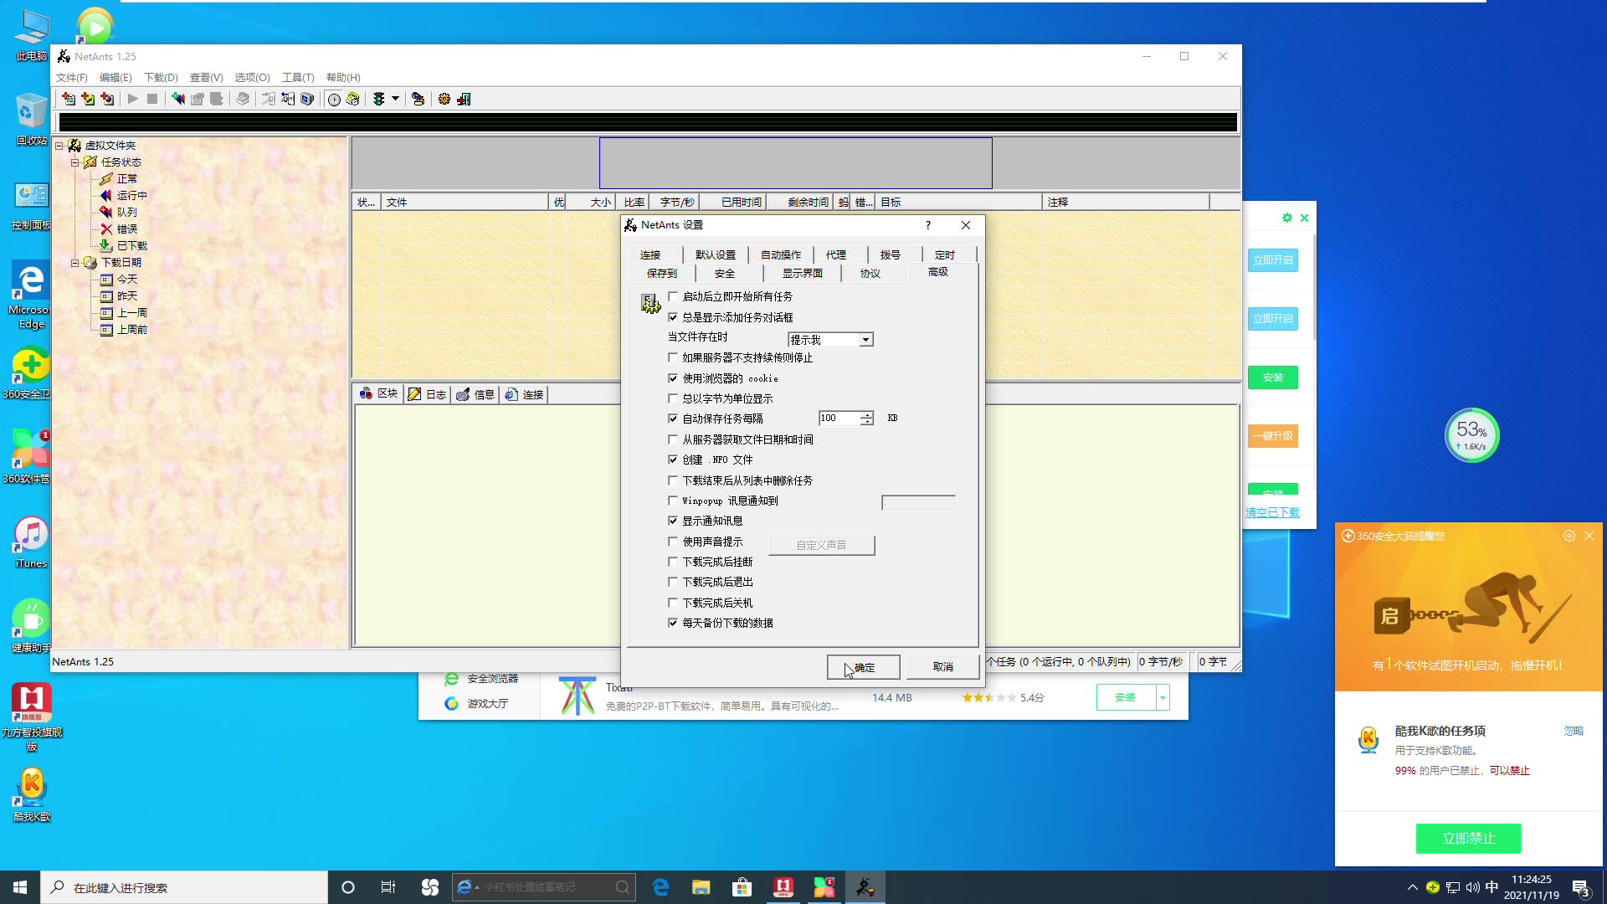Click the exit door toolbar icon
1607x904 pixels.
point(464,99)
